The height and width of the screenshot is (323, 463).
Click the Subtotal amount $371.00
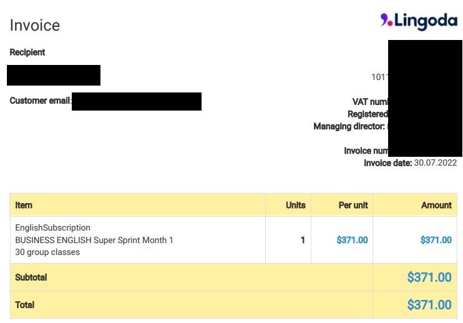(x=429, y=277)
